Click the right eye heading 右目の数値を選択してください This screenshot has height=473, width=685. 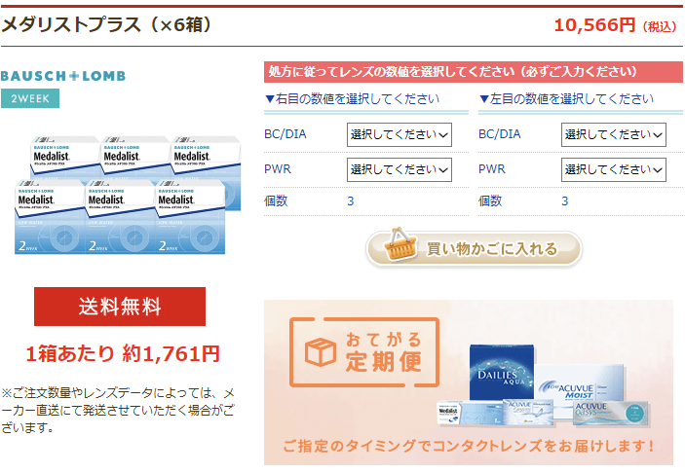(x=352, y=99)
